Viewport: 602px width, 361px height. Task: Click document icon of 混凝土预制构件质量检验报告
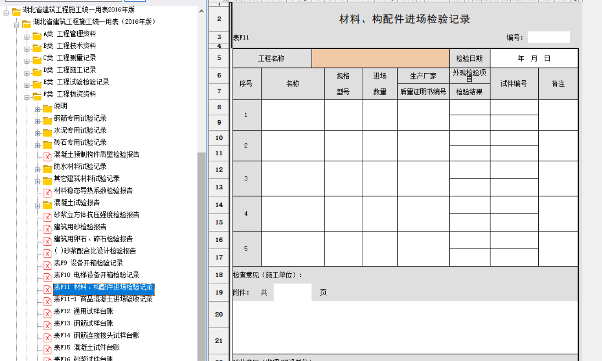point(47,157)
